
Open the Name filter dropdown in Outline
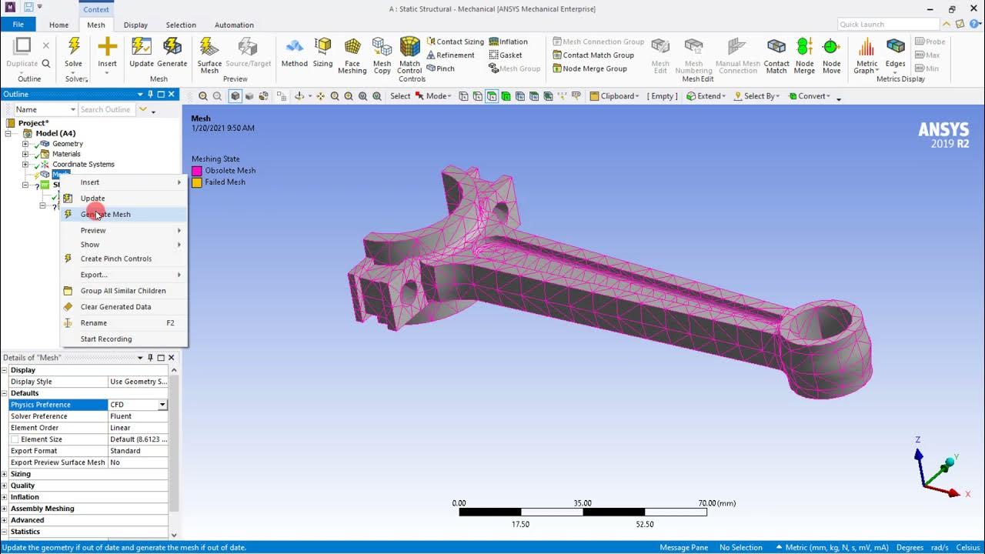pyautogui.click(x=72, y=109)
